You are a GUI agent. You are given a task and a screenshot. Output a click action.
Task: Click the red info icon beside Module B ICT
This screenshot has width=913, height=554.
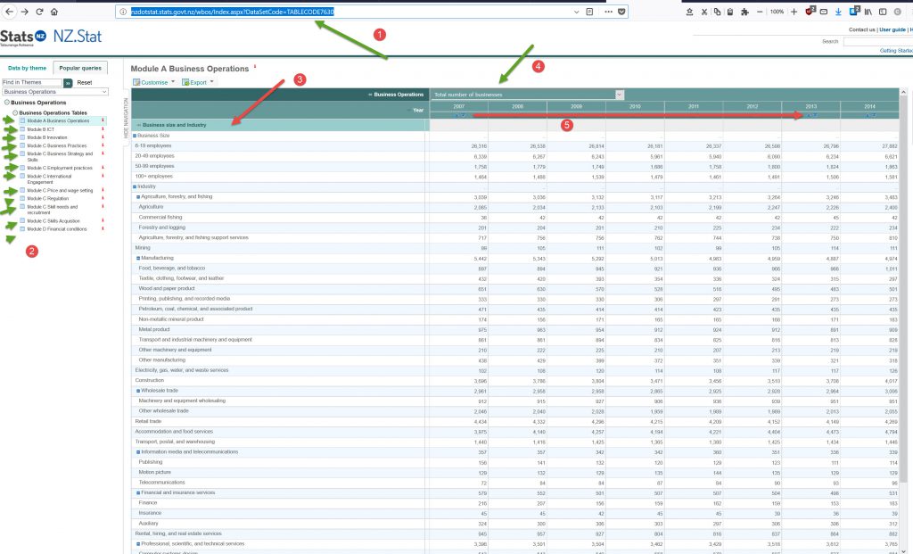pos(103,129)
